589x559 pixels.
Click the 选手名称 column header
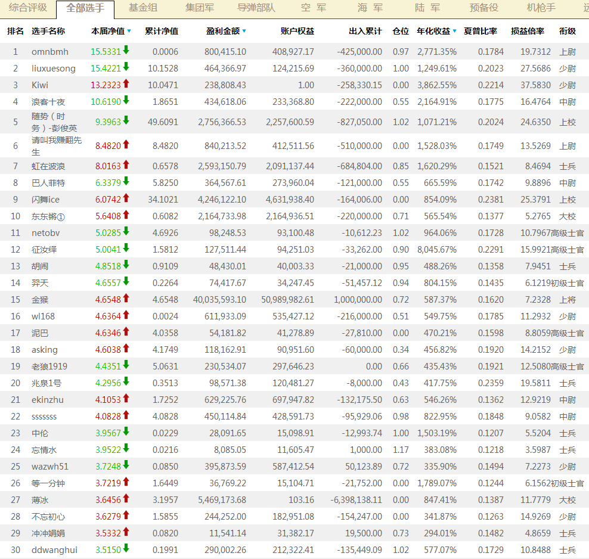[x=48, y=31]
